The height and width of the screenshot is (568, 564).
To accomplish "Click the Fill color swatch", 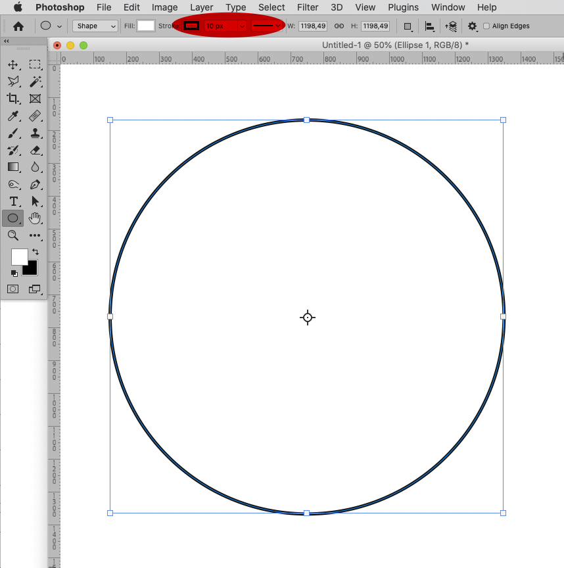I will pyautogui.click(x=146, y=26).
